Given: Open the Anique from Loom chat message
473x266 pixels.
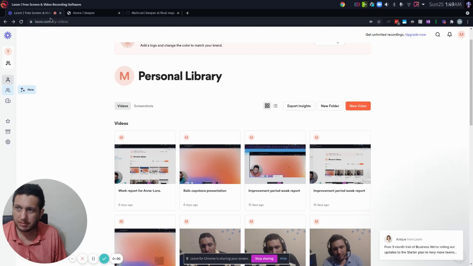Looking at the screenshot, I should pos(421,246).
